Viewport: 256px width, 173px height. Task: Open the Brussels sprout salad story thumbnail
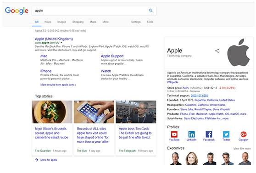click(x=52, y=112)
